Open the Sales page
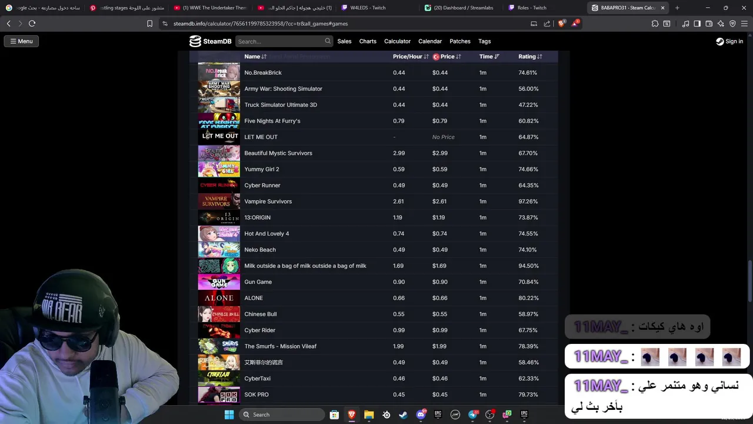753x424 pixels. [x=344, y=41]
